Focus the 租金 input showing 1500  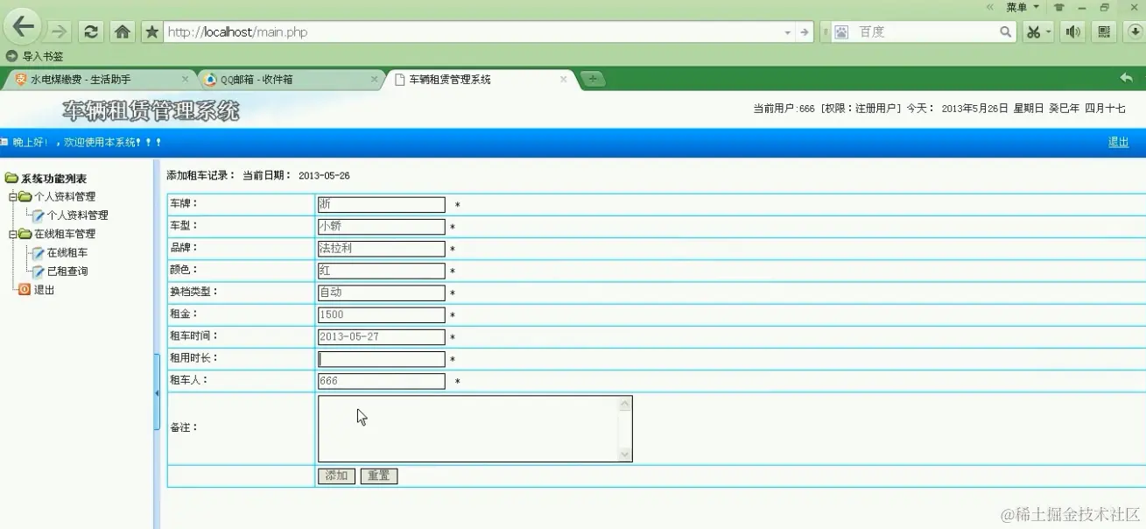pos(382,314)
